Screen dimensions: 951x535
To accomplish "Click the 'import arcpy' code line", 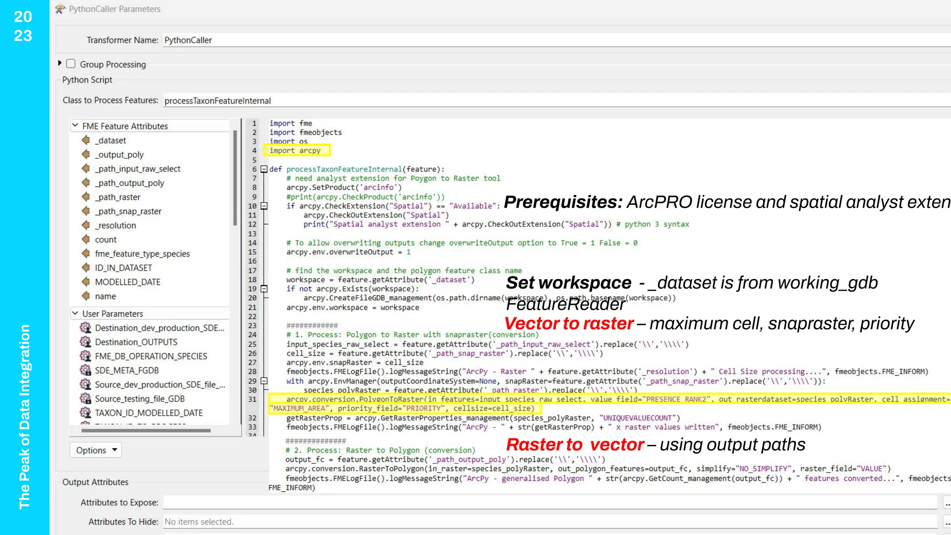I will [295, 150].
